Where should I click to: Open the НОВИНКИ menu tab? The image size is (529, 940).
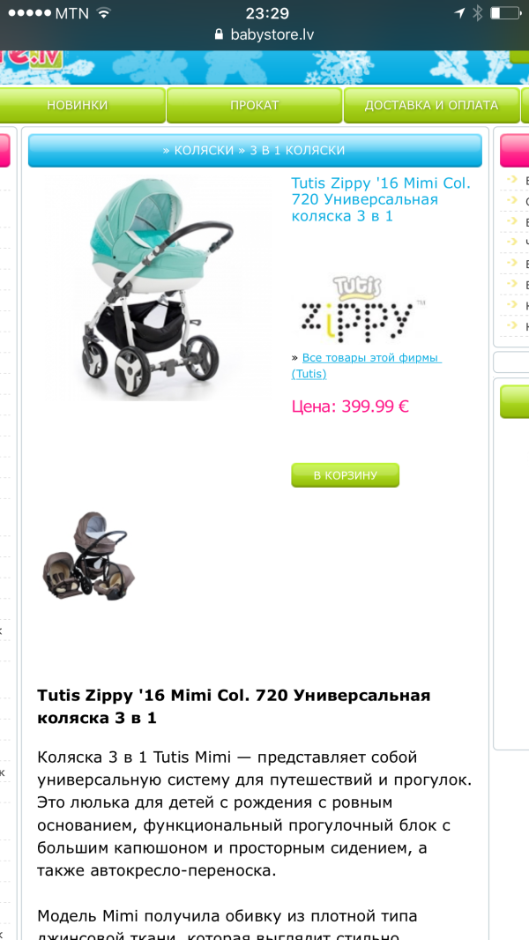pos(78,106)
